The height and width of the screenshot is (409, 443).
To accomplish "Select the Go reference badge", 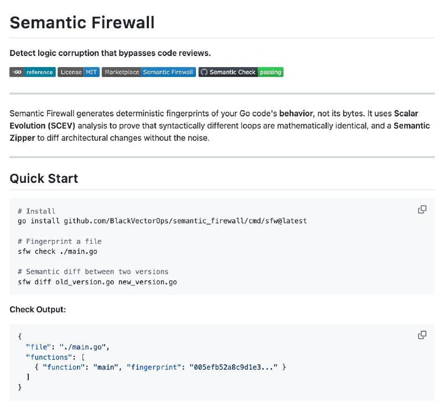I will [x=32, y=72].
